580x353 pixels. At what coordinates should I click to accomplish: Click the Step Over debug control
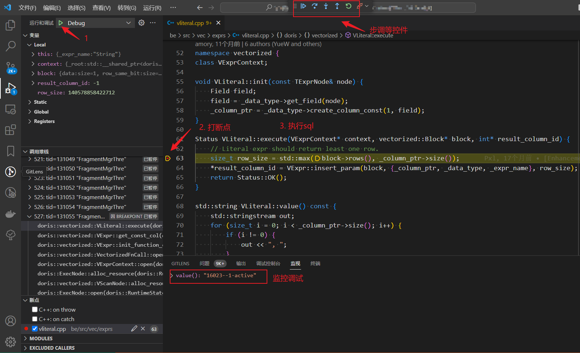[x=314, y=6]
